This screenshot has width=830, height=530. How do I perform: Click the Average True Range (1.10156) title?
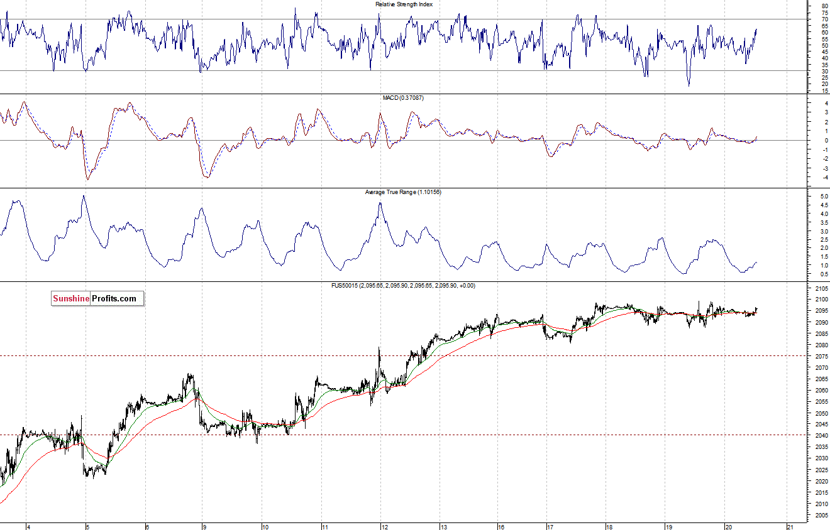pyautogui.click(x=403, y=192)
